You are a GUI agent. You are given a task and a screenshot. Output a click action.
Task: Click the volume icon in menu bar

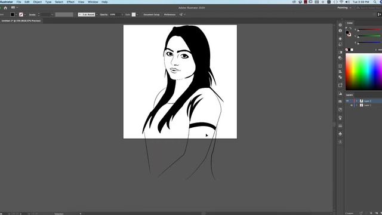coord(347,2)
